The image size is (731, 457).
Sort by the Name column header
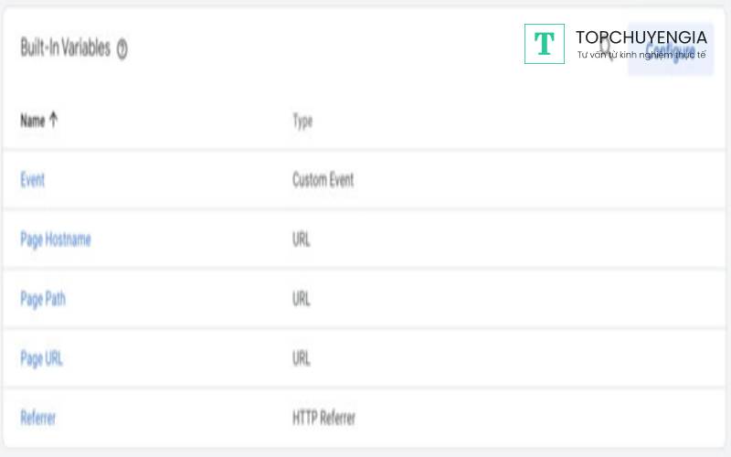[x=33, y=121]
